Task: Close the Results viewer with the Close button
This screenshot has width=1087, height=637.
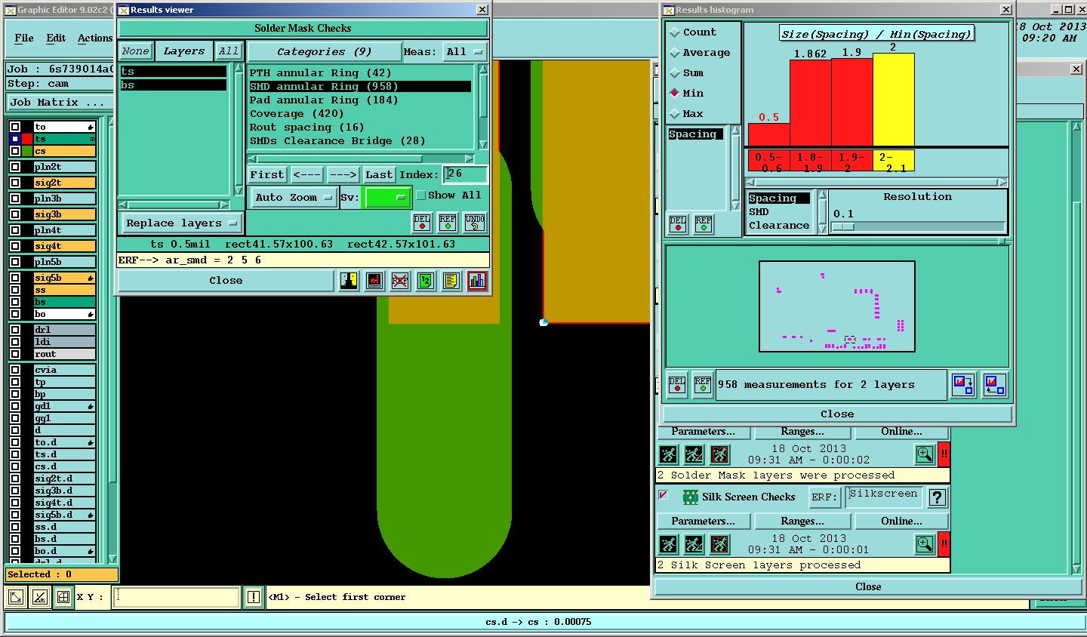Action: (226, 281)
